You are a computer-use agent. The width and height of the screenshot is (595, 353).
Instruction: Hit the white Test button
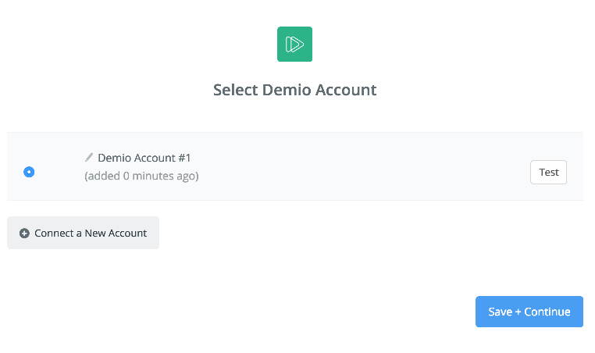[x=548, y=173]
